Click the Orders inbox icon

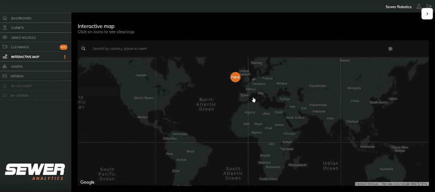(x=5, y=76)
